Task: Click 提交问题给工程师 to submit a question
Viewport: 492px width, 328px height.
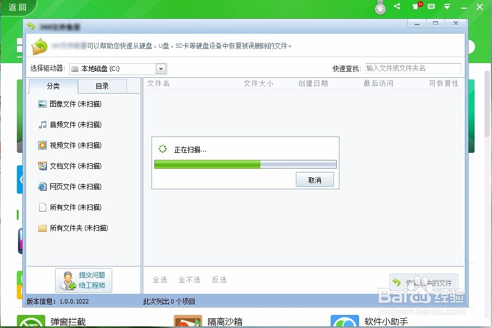Action: click(83, 280)
